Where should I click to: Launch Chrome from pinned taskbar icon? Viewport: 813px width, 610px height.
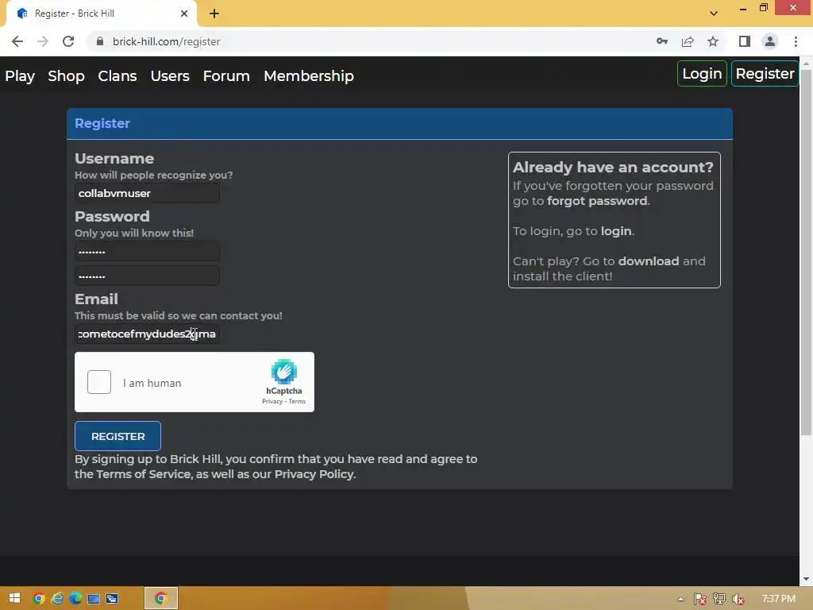(x=38, y=598)
